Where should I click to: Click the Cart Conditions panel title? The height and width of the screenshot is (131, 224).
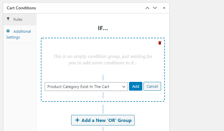(21, 8)
